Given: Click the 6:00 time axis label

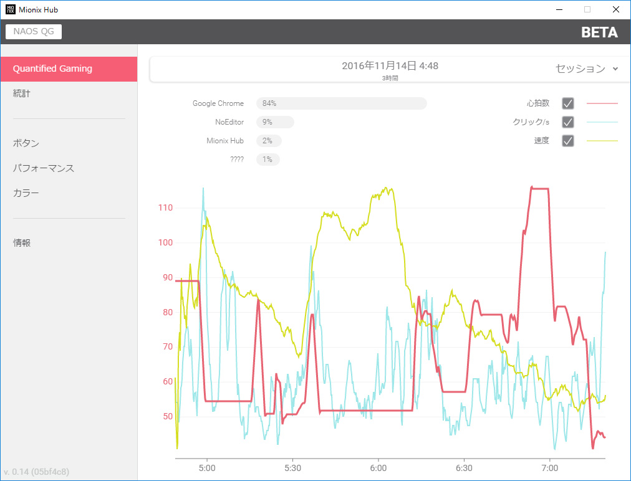Looking at the screenshot, I should point(378,468).
